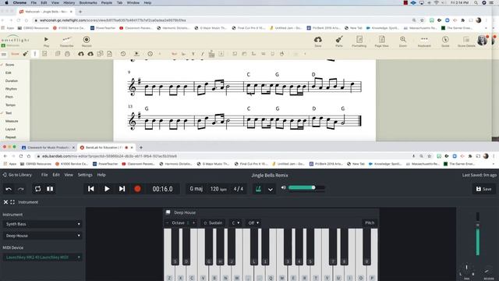The height and width of the screenshot is (281, 499).
Task: Click the 120 bpm tempo field
Action: [x=218, y=189]
